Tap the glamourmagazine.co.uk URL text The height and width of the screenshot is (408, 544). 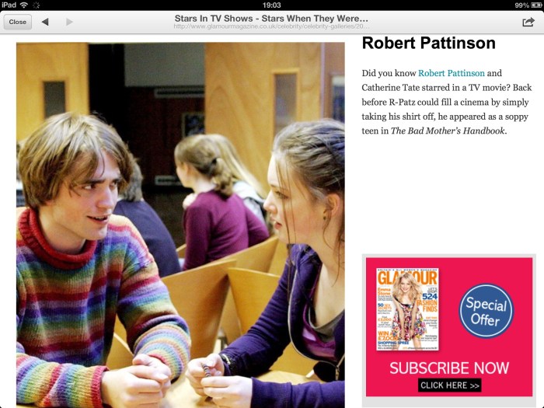tap(271, 26)
